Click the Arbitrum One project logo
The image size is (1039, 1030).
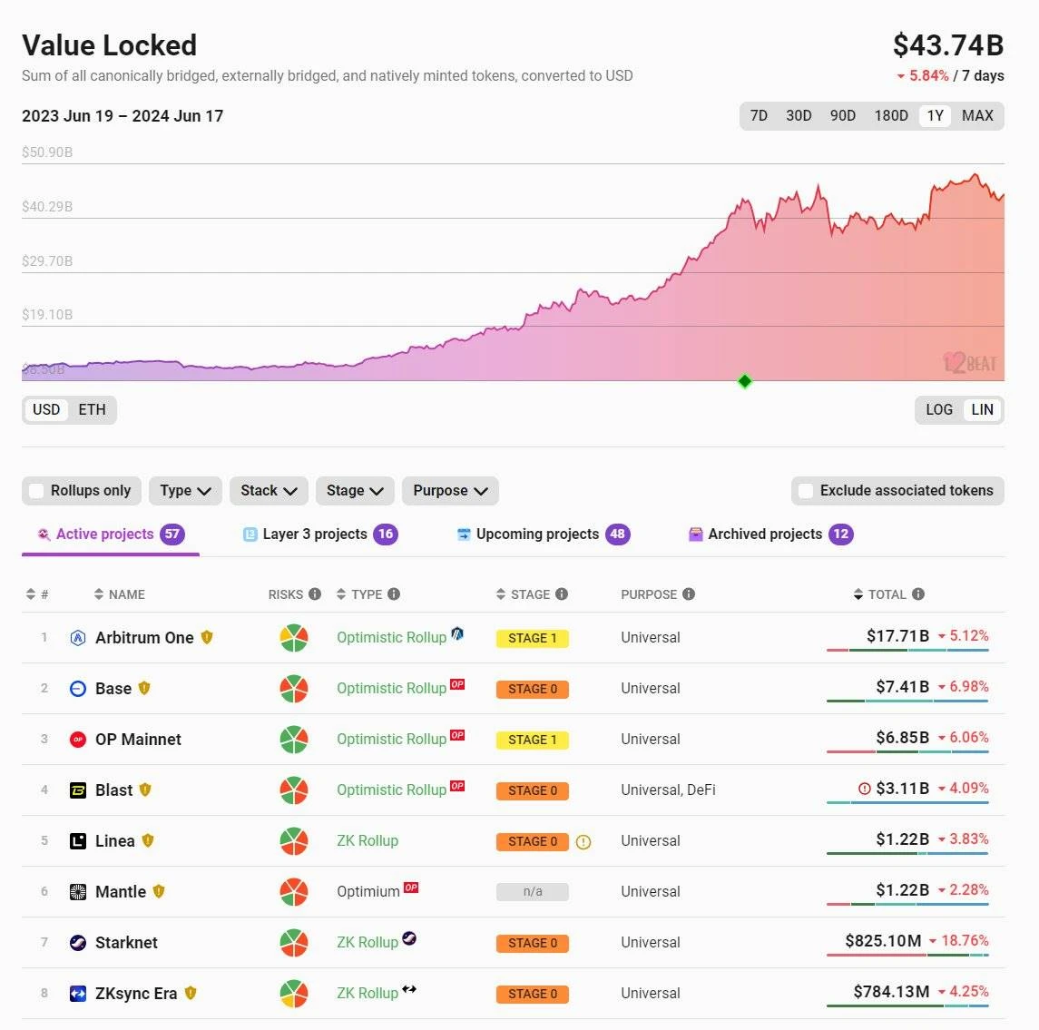(77, 637)
